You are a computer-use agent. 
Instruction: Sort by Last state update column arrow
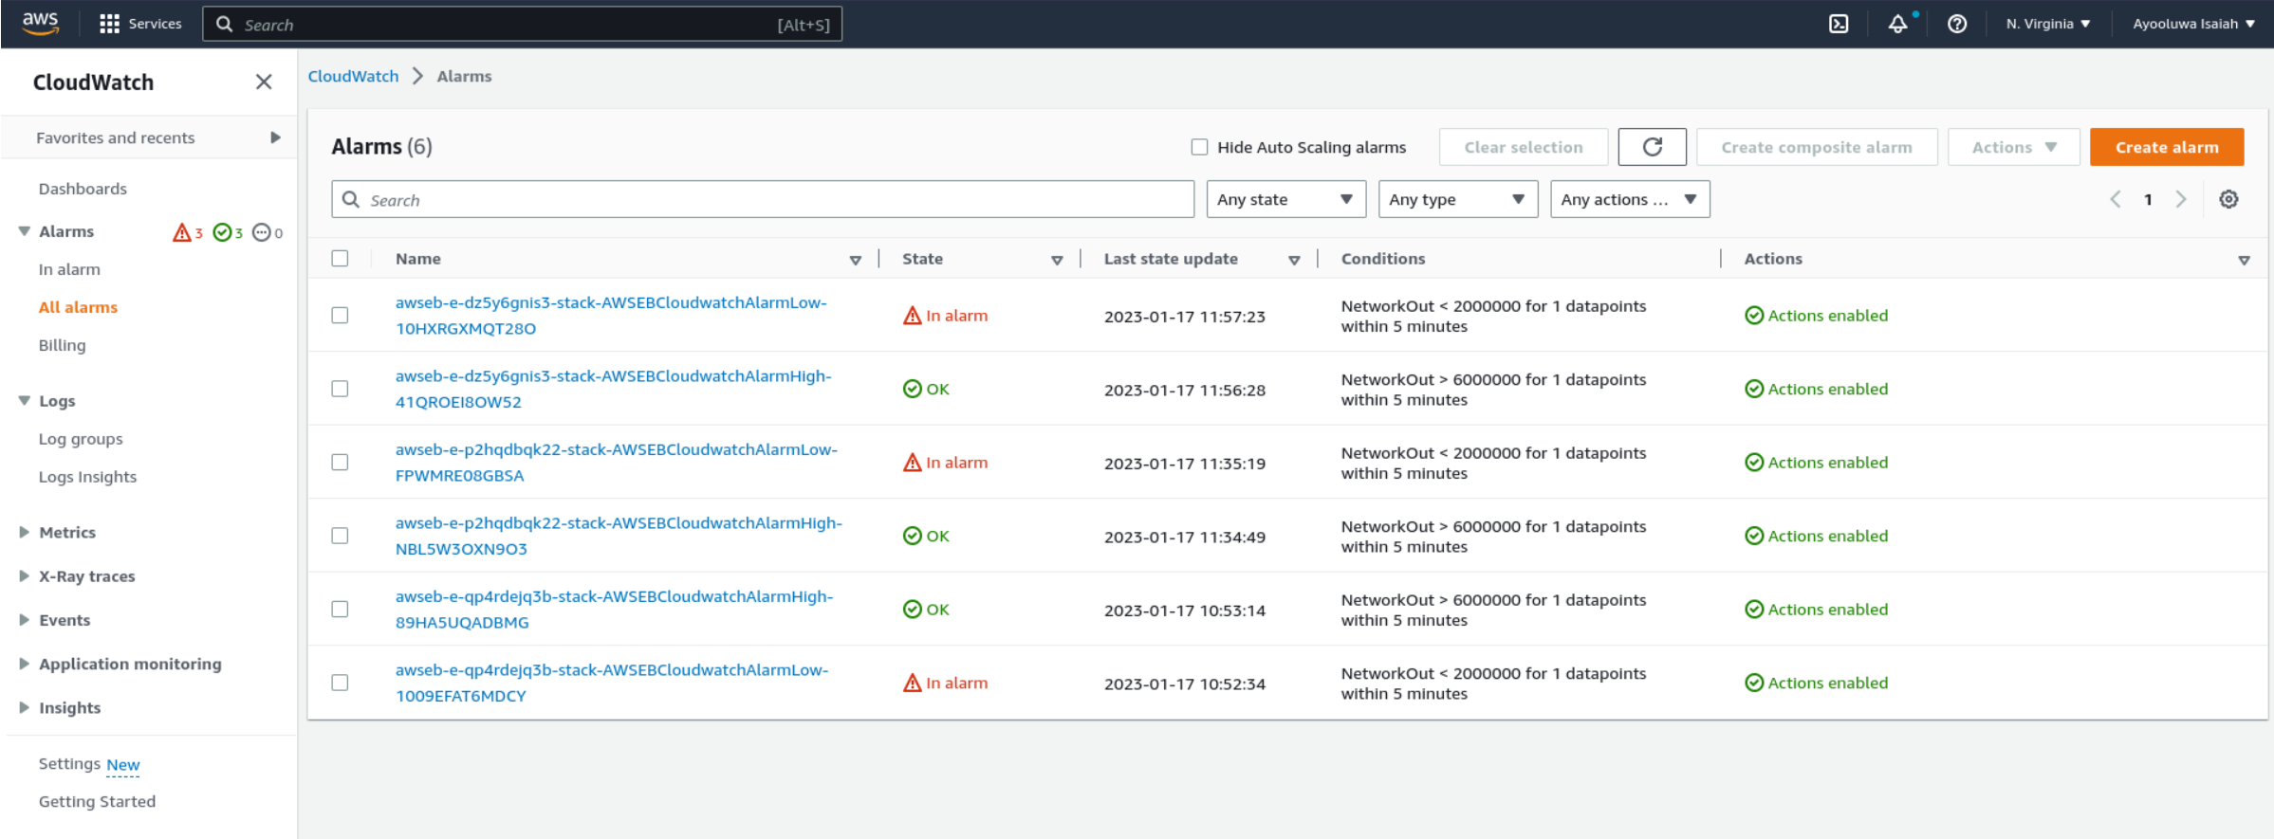[1294, 260]
